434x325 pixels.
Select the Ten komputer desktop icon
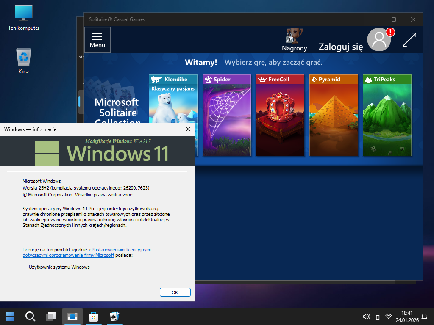tap(24, 17)
